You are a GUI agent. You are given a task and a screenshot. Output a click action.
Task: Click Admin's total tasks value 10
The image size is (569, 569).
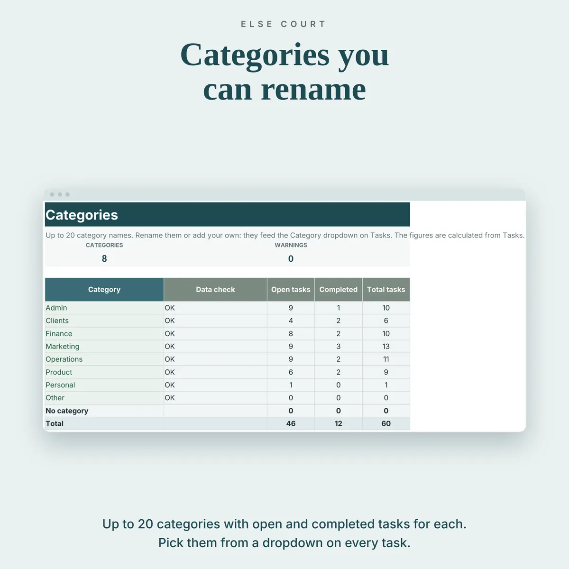point(386,308)
